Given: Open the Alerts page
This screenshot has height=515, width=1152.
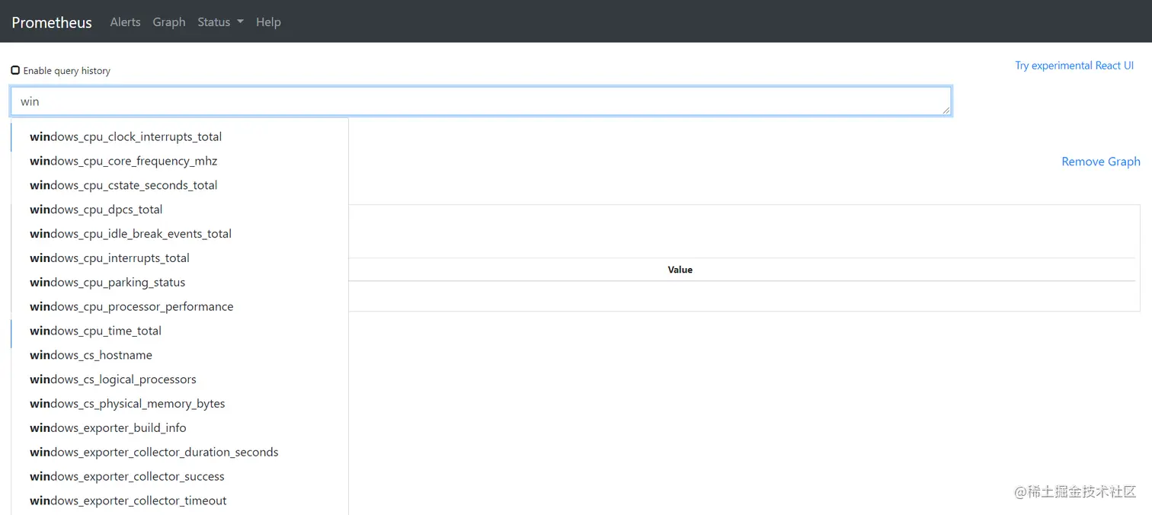Looking at the screenshot, I should tap(125, 22).
